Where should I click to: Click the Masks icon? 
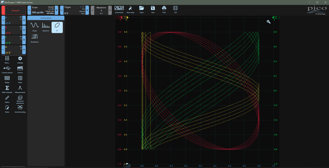tap(7, 79)
